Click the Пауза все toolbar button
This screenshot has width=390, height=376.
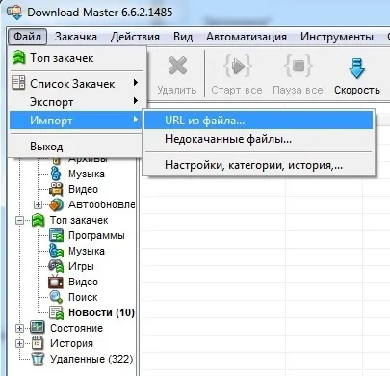click(x=298, y=75)
